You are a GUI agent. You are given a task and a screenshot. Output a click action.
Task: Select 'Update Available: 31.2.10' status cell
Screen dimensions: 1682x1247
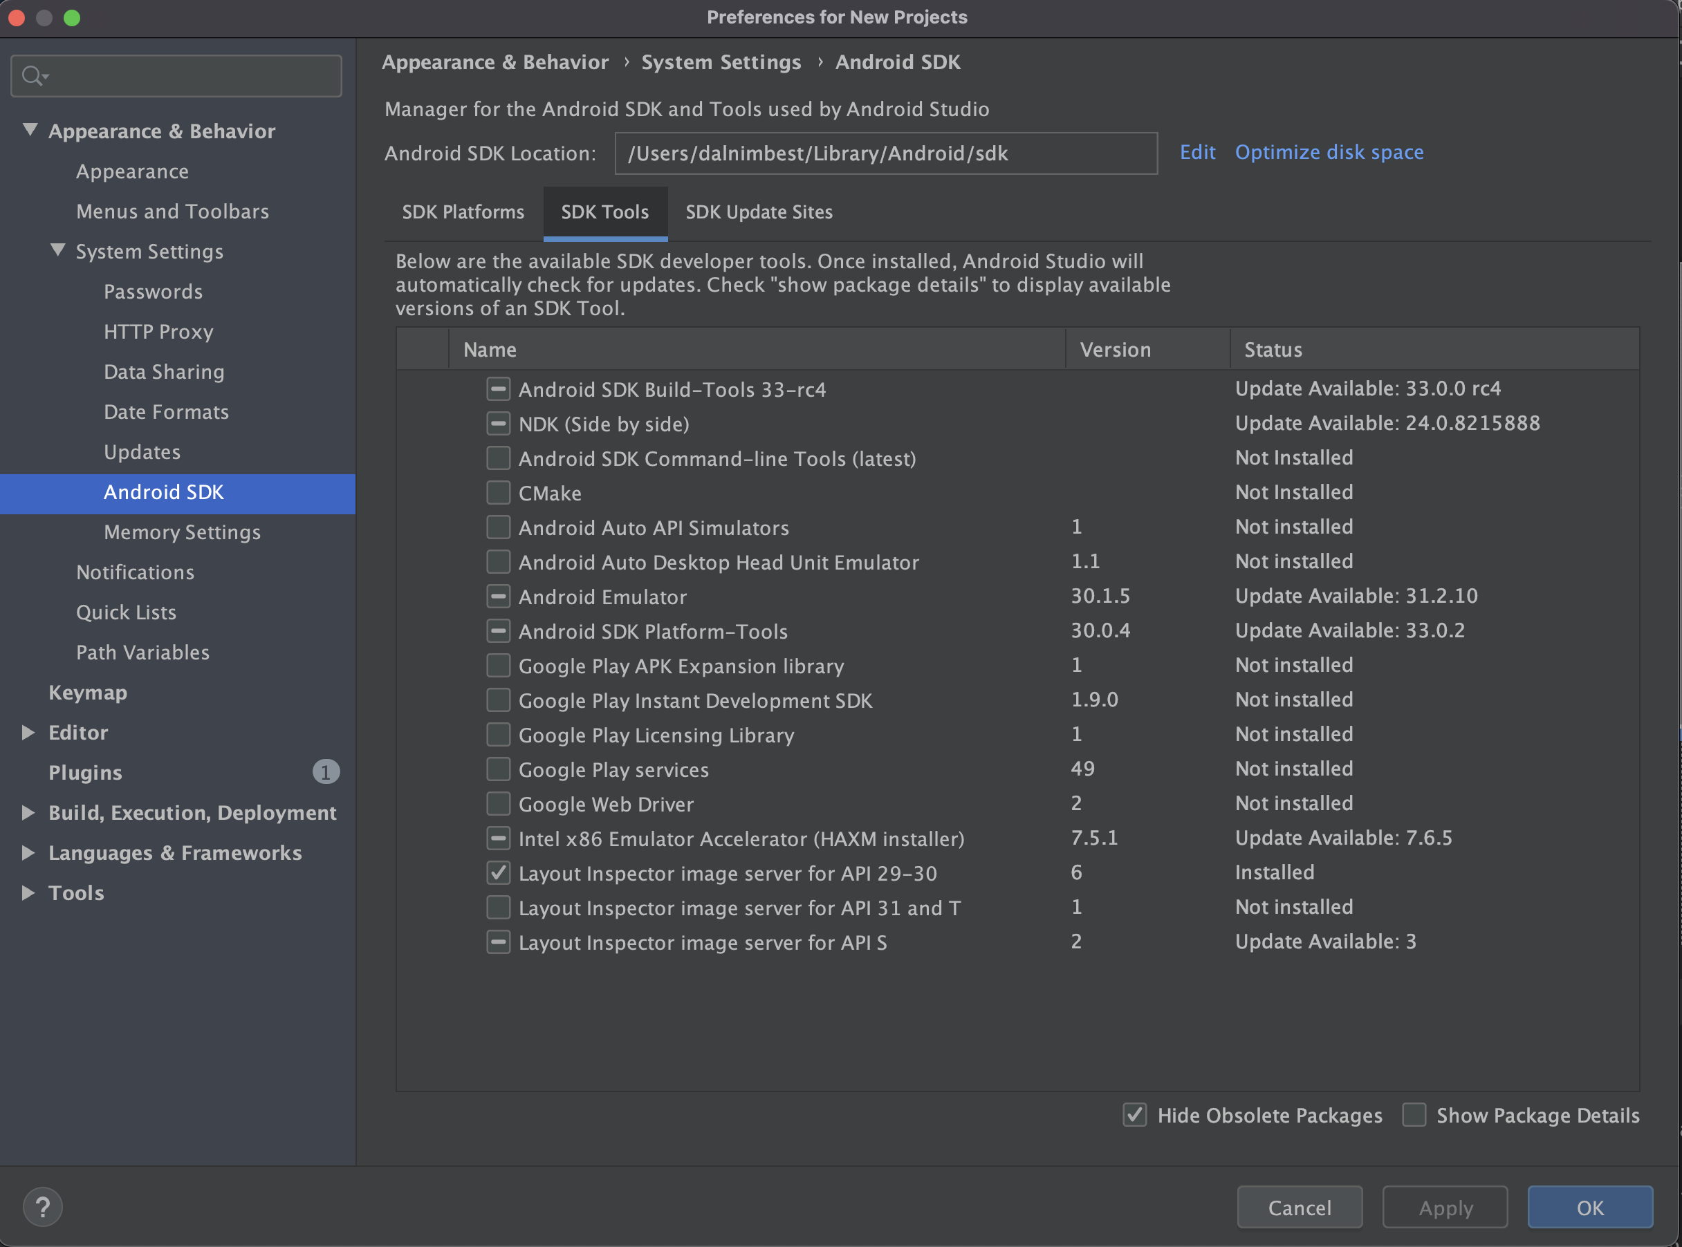point(1356,596)
